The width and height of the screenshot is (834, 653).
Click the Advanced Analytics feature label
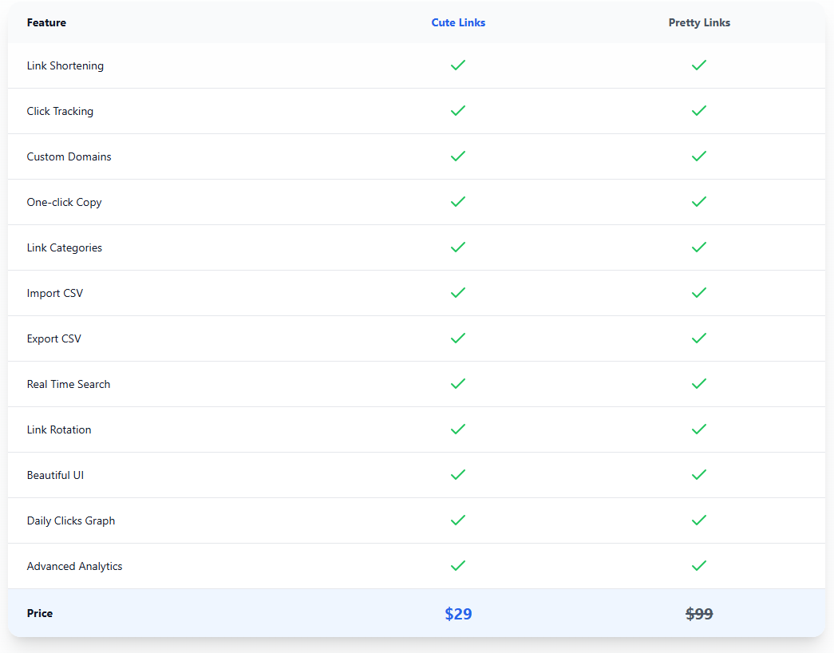[x=75, y=567]
